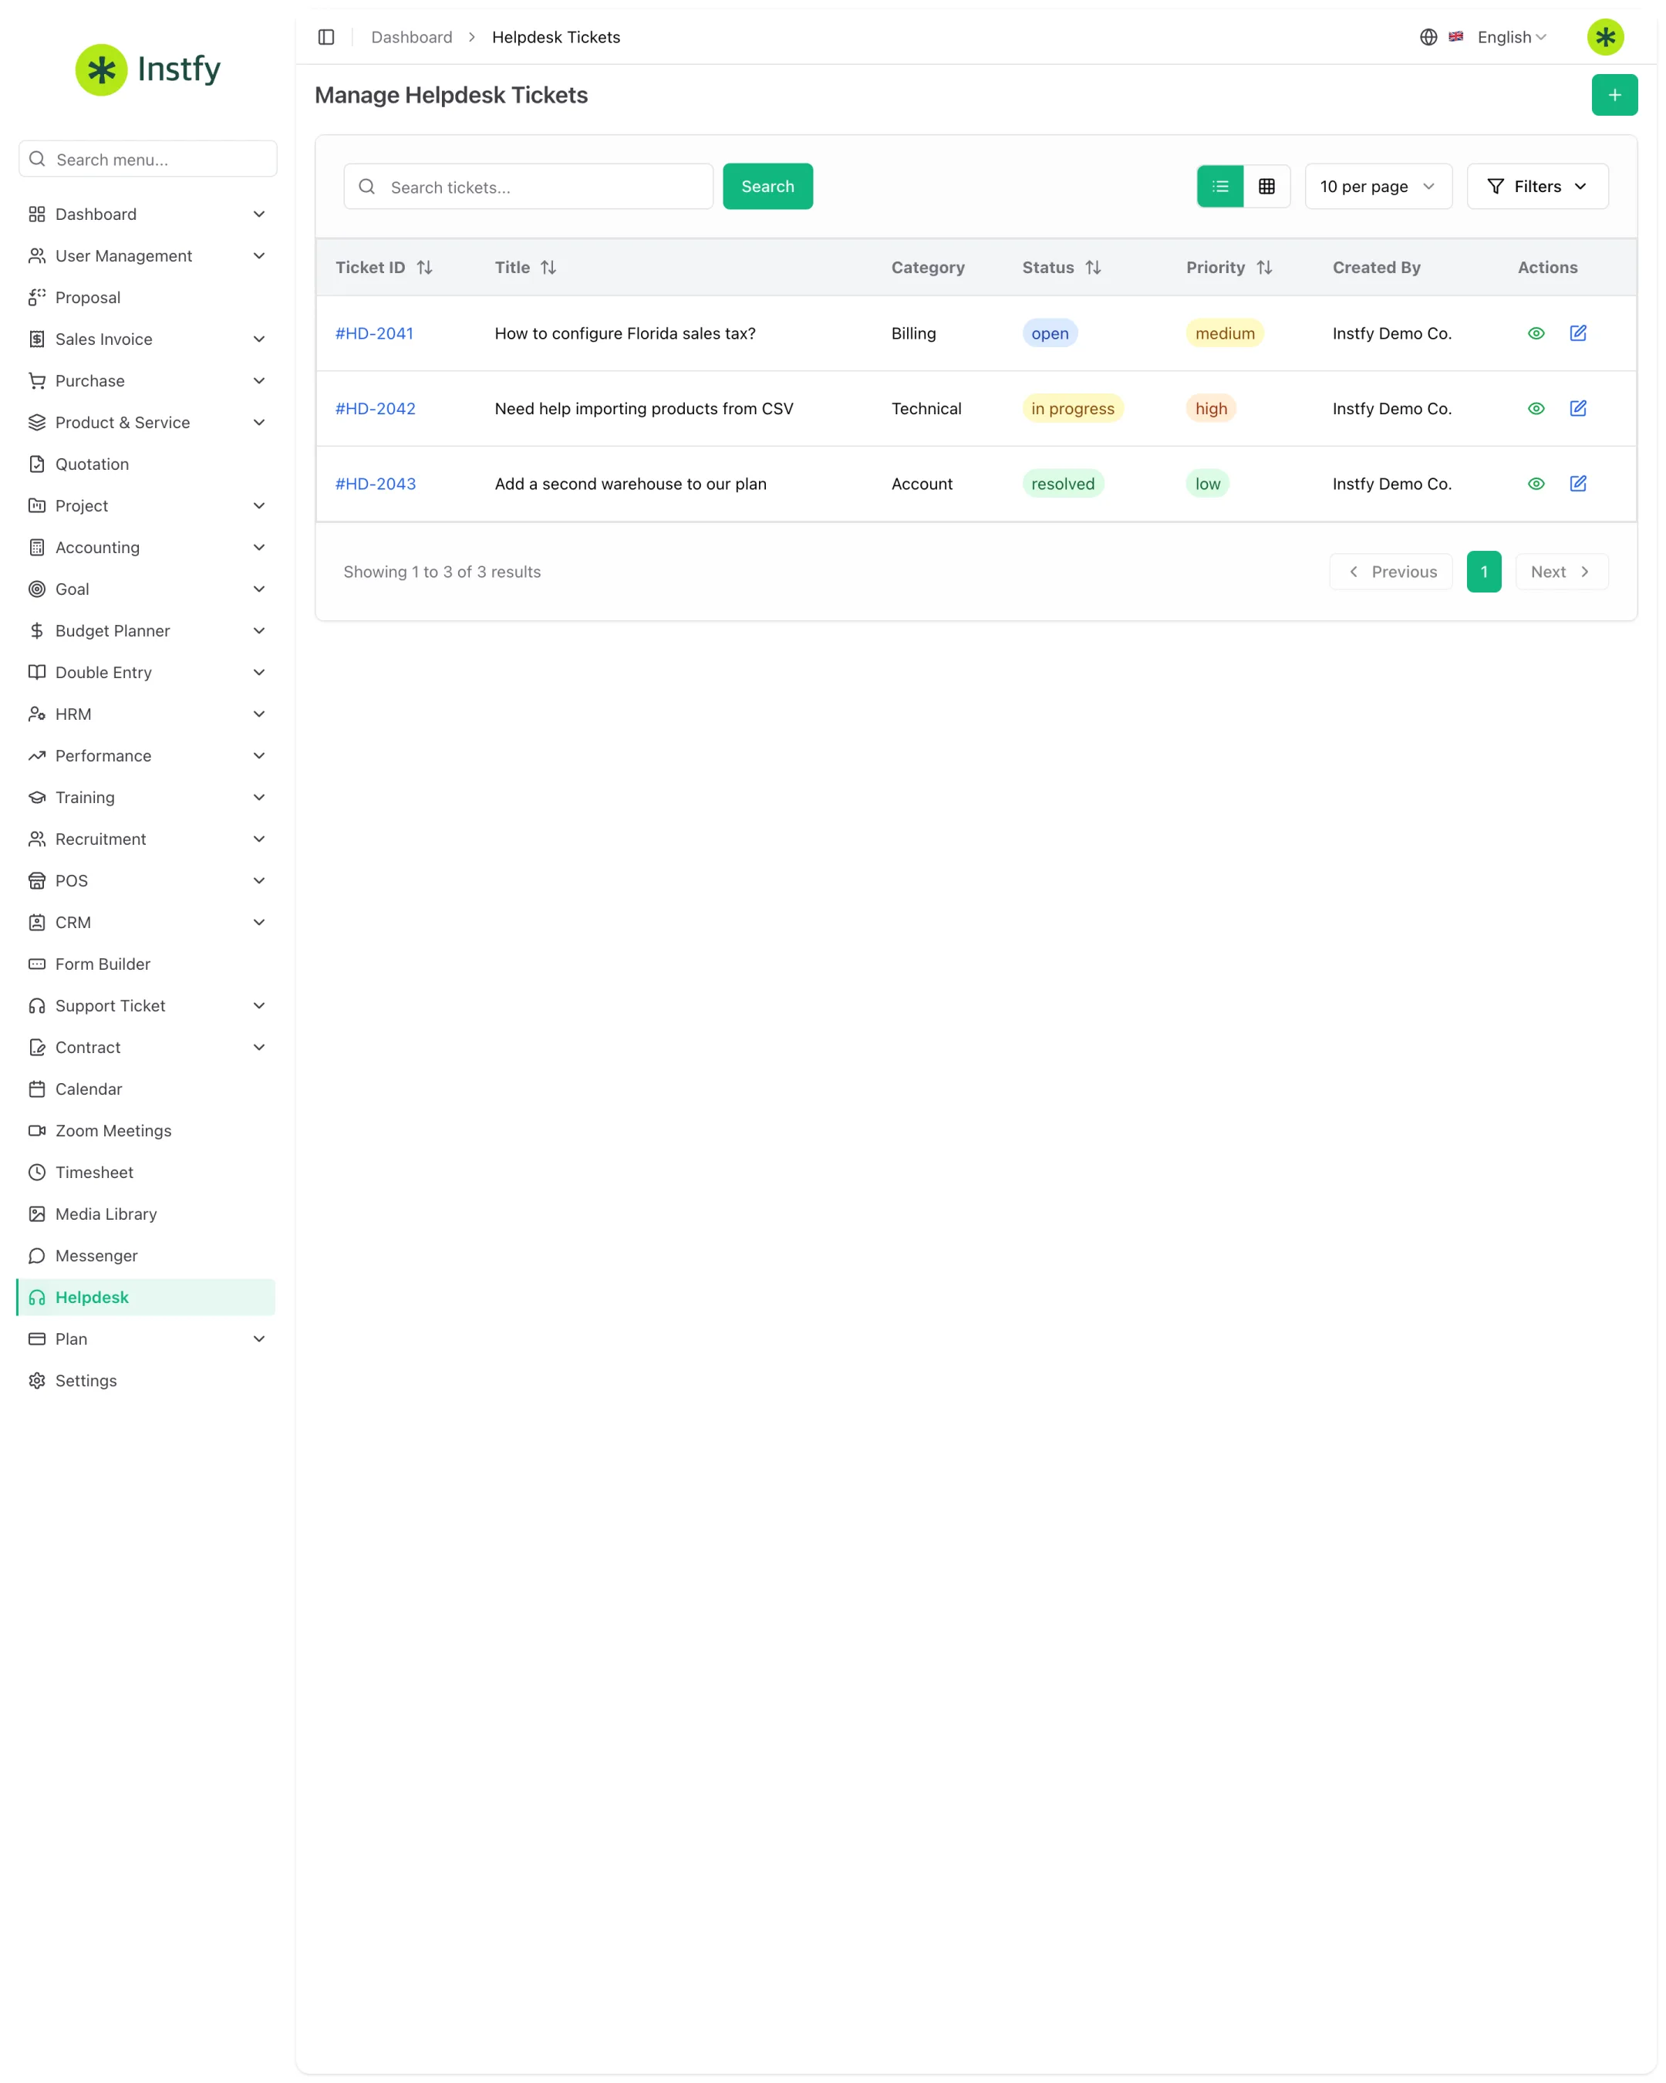
Task: Click the Dashboard breadcrumb link
Action: point(411,37)
